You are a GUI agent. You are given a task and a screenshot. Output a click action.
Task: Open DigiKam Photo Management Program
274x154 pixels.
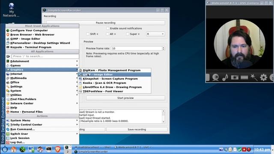pos(115,70)
